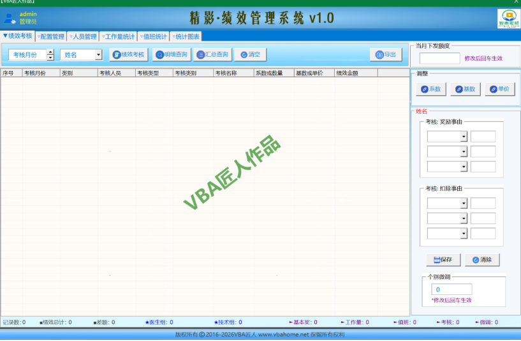Click 清除 to clear the form
This screenshot has height=341, width=521.
[482, 260]
